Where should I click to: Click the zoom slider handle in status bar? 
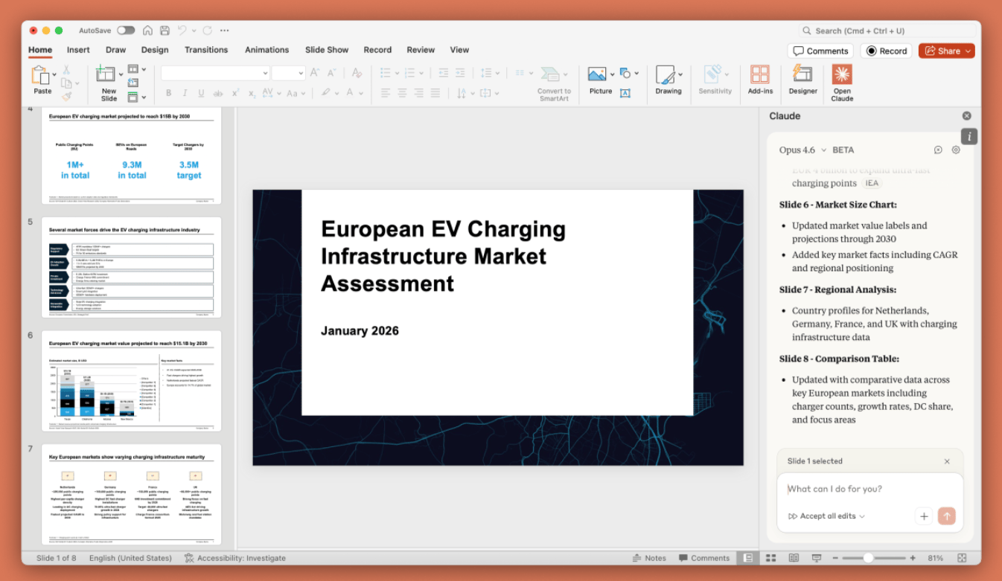[868, 558]
